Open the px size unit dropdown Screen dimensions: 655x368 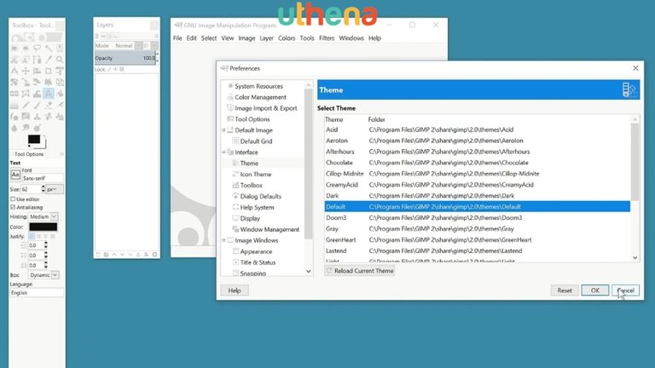click(55, 189)
